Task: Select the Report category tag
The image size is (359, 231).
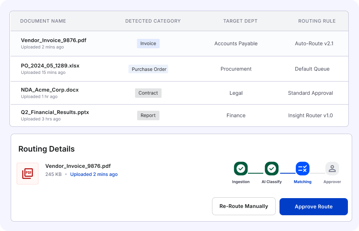Action: [148, 115]
